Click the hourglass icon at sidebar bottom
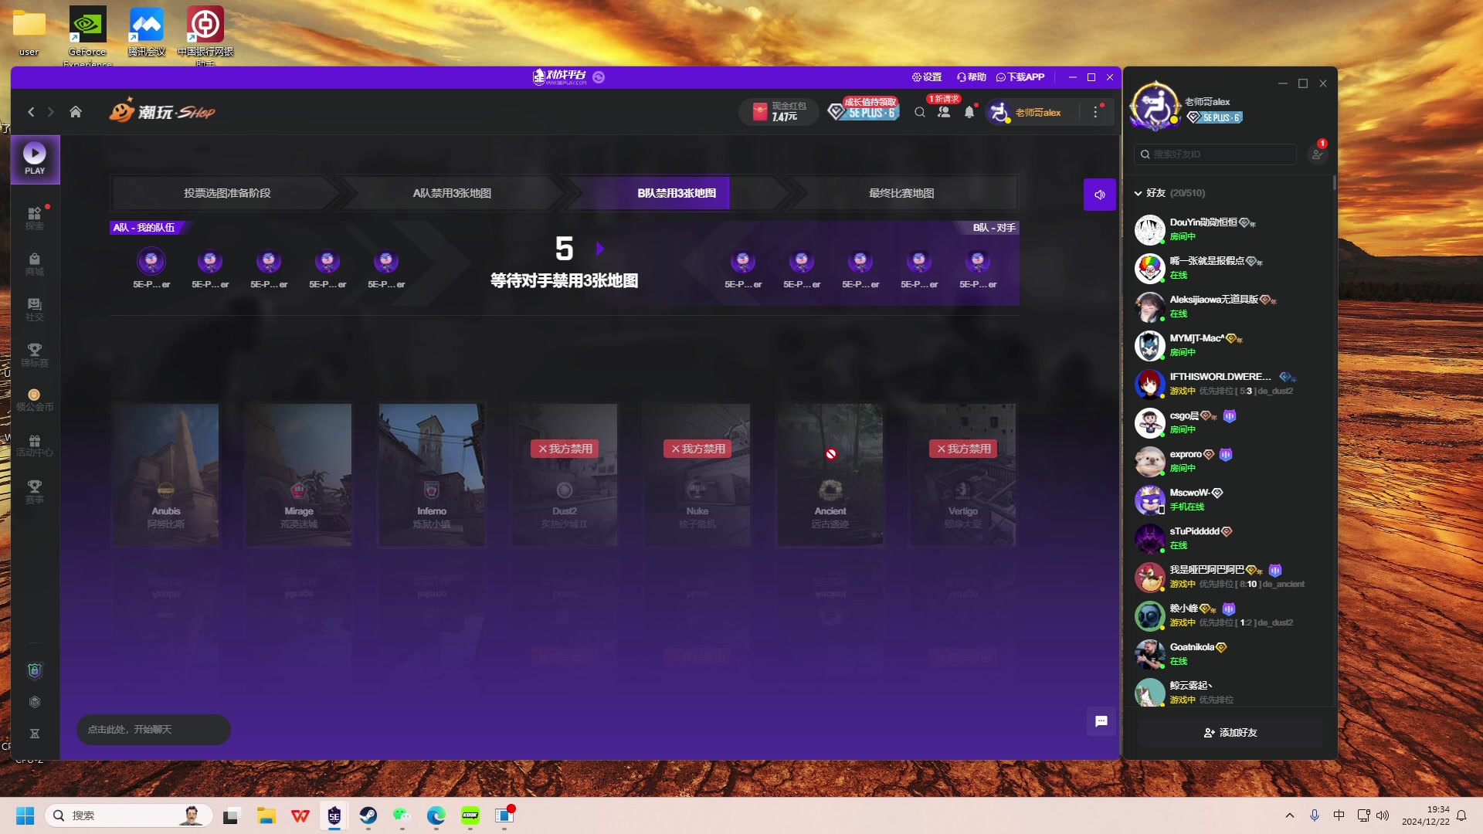 coord(35,734)
